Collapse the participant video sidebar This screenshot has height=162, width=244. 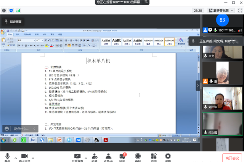tap(198, 86)
